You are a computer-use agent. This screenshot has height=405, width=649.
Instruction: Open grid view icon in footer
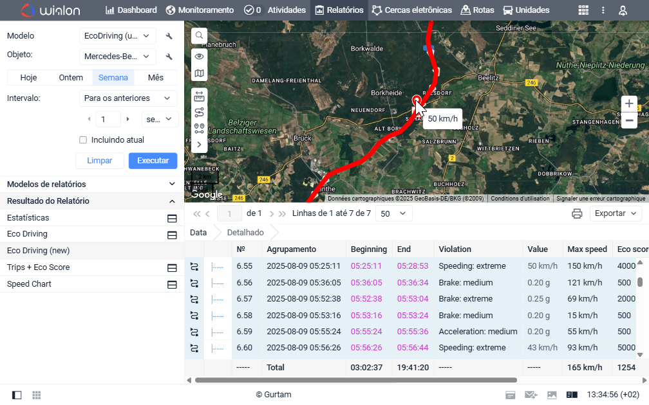tap(37, 395)
